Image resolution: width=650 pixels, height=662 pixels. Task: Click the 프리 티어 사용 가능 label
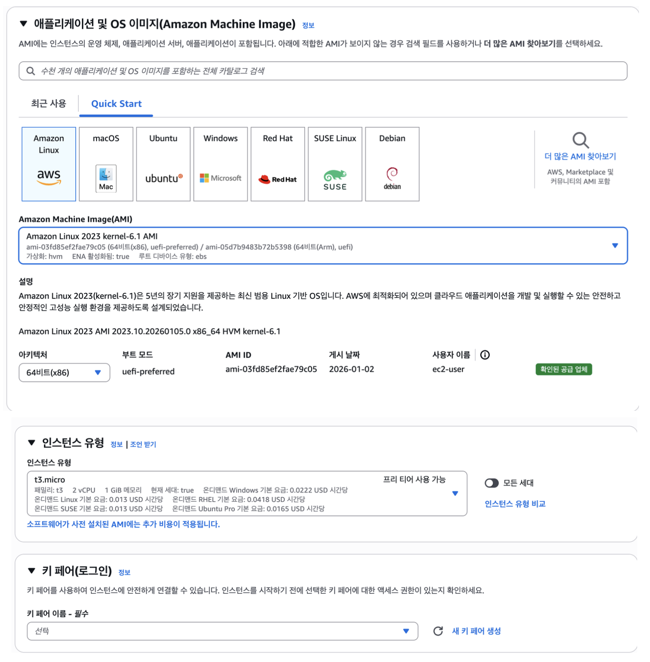click(414, 479)
